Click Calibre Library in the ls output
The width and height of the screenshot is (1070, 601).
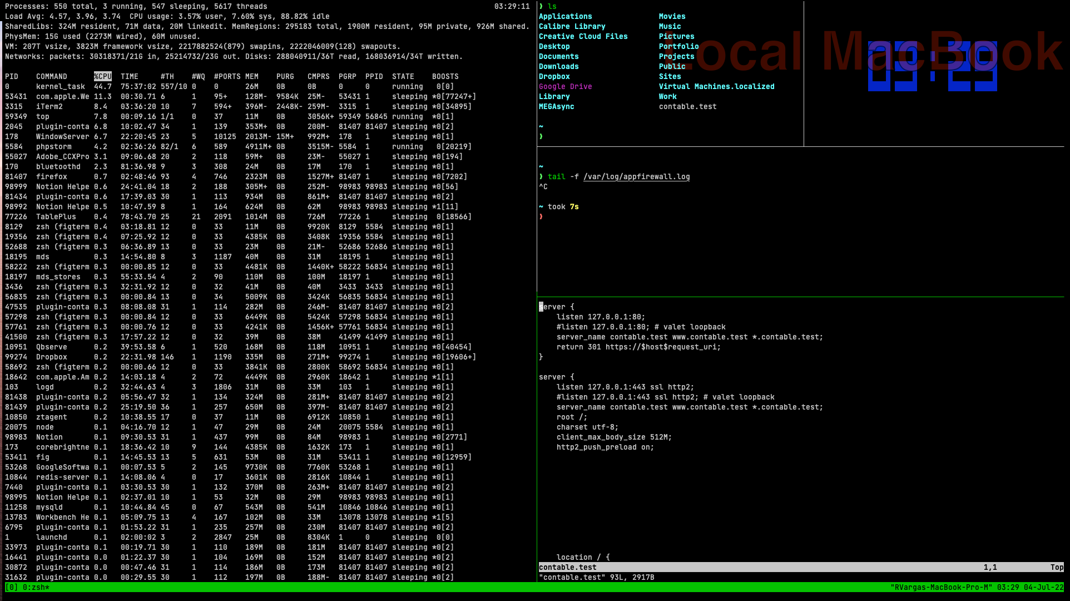pos(572,26)
